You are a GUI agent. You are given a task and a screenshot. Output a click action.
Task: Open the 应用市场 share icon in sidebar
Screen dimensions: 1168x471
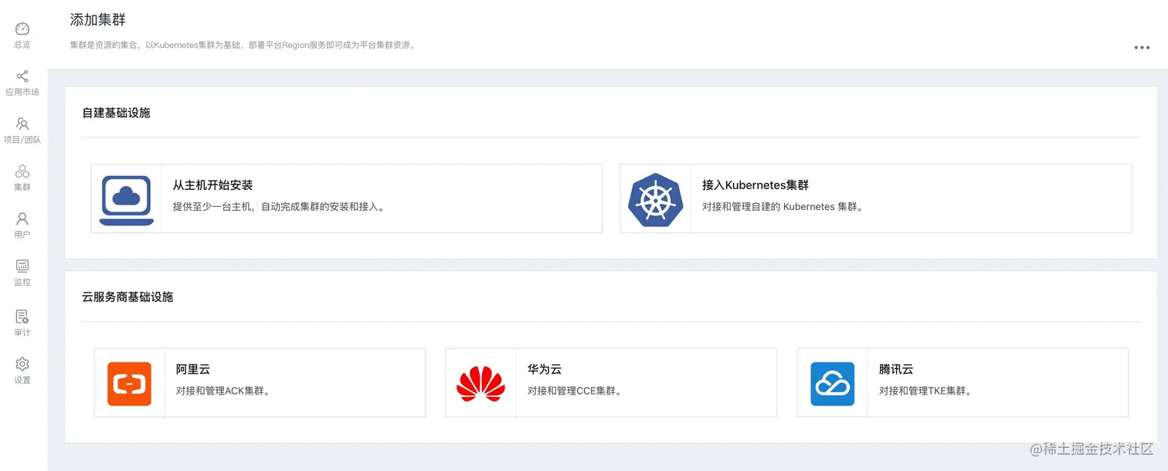(22, 76)
